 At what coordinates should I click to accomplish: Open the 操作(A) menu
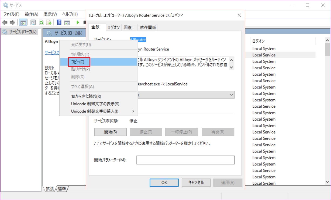click(x=32, y=14)
